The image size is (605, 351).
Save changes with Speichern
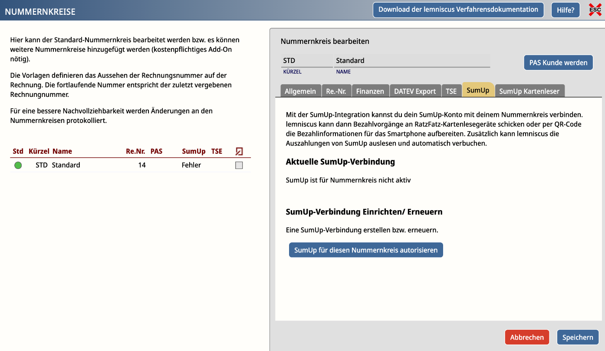[x=578, y=337]
